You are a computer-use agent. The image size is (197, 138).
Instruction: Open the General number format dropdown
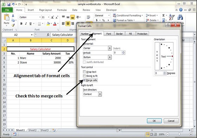click(109, 15)
